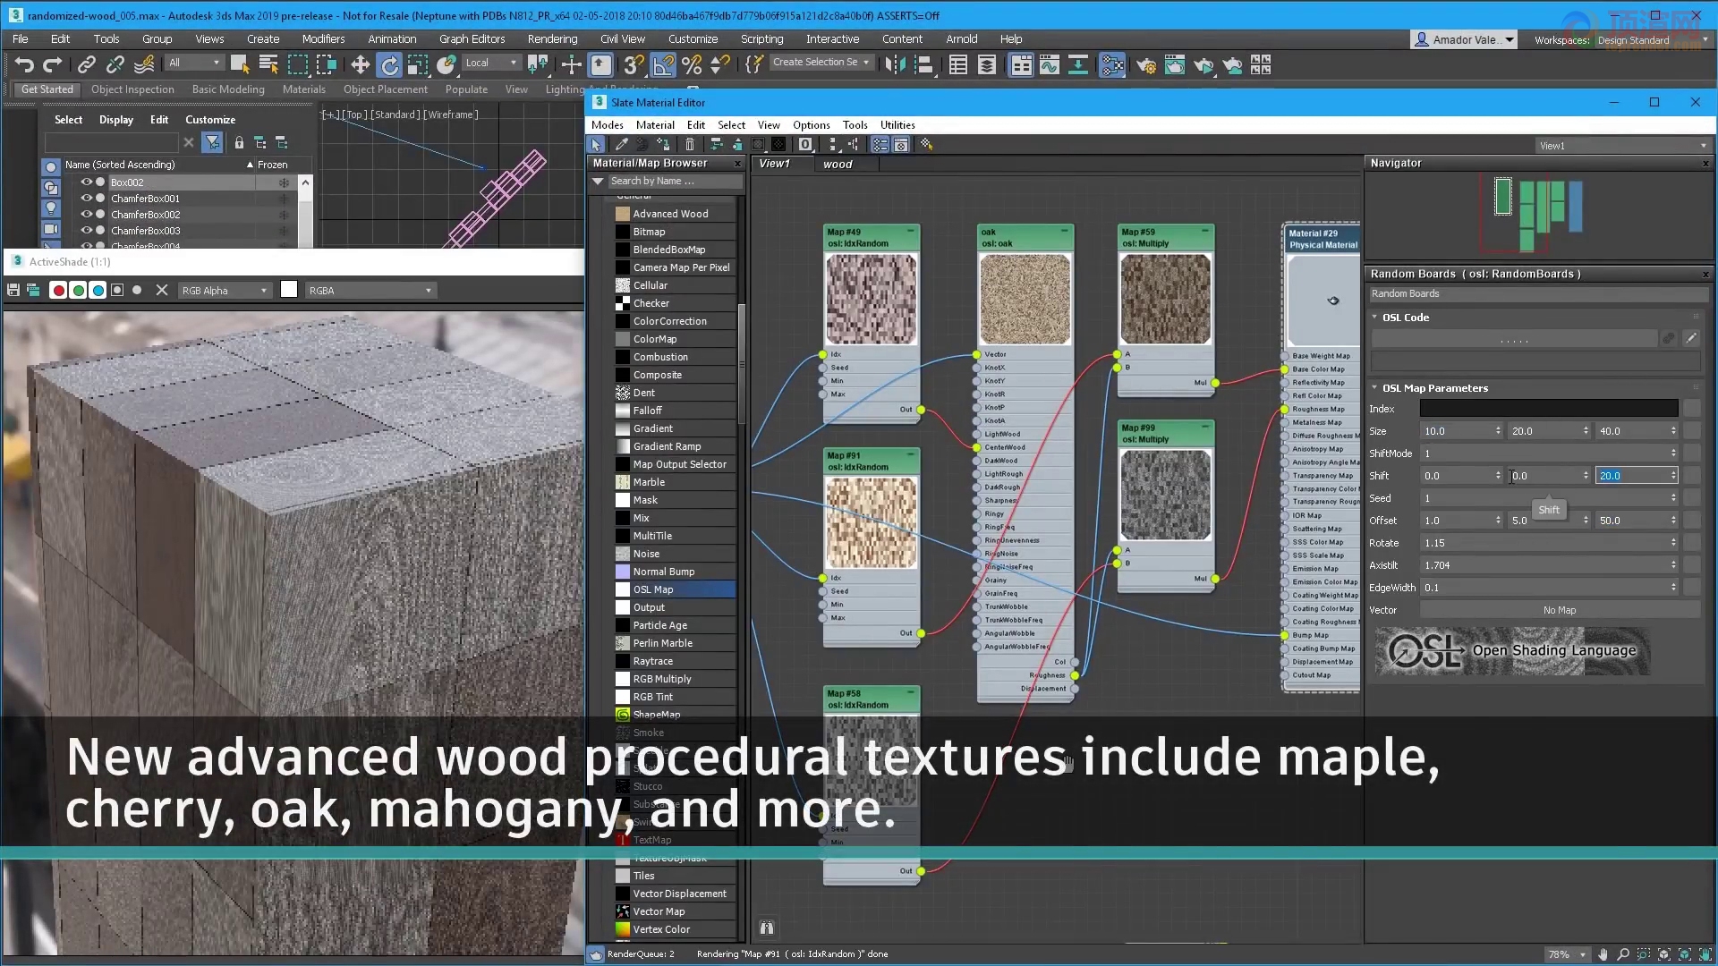Click the Mirror tool icon
Image resolution: width=1718 pixels, height=966 pixels.
coord(895,64)
